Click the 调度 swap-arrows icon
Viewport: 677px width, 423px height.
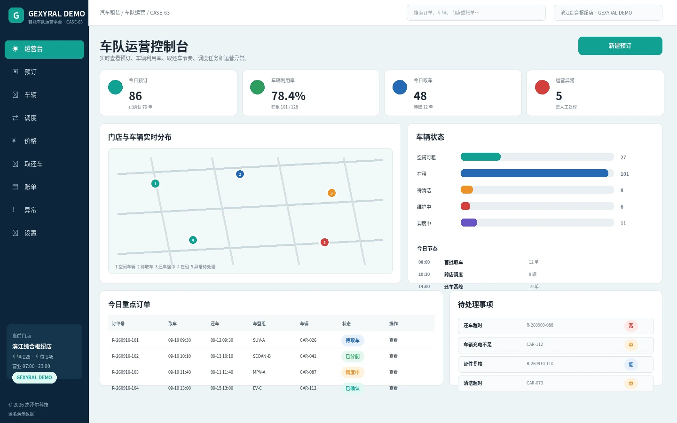[15, 118]
